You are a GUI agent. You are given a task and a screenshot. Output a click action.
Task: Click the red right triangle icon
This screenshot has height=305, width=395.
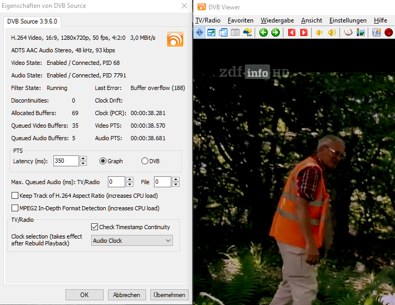pyautogui.click(x=304, y=32)
